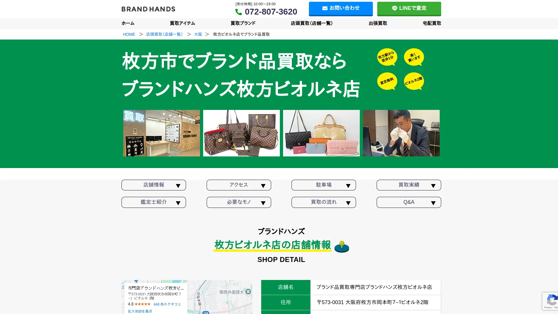Image resolution: width=558 pixels, height=314 pixels.
Task: Click the store name in the map card
Action: (156, 288)
